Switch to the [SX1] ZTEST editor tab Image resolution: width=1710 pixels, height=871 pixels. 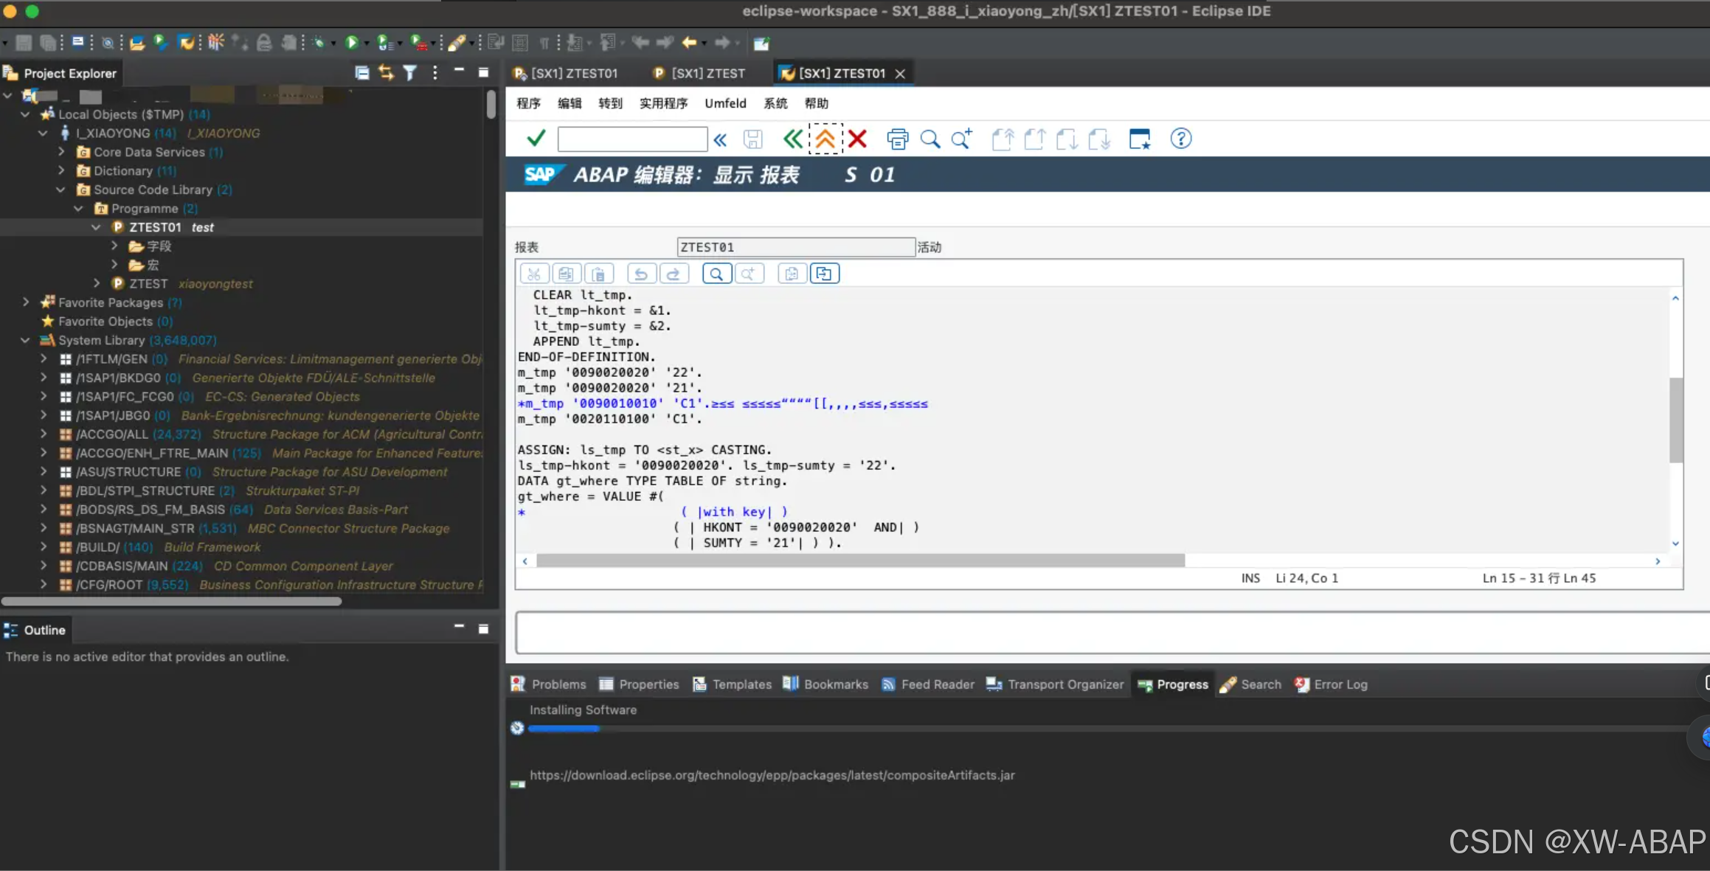699,73
